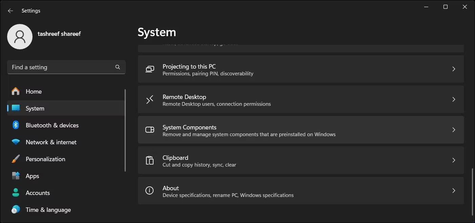Click the magnifier icon in Find a setting
Viewport: 475px width, 223px height.
pyautogui.click(x=118, y=67)
